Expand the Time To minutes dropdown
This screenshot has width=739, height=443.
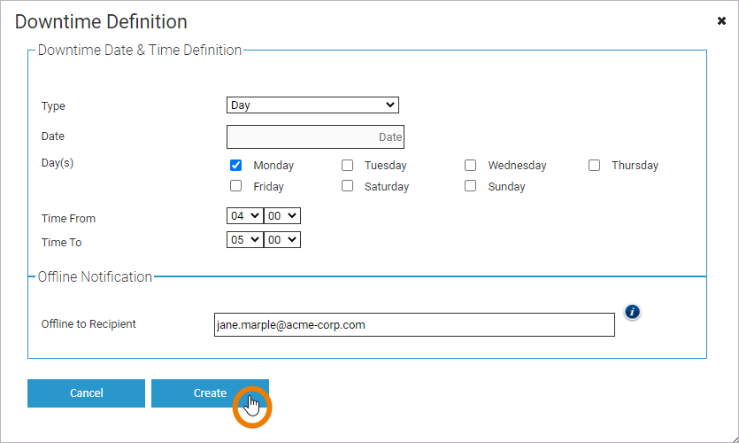(x=282, y=239)
